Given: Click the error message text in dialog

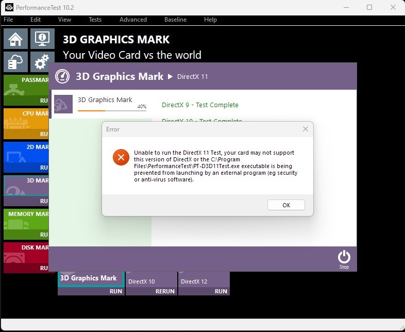Looking at the screenshot, I should point(216,166).
